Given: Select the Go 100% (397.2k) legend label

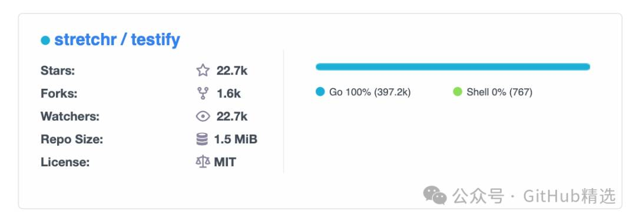Looking at the screenshot, I should coord(370,92).
